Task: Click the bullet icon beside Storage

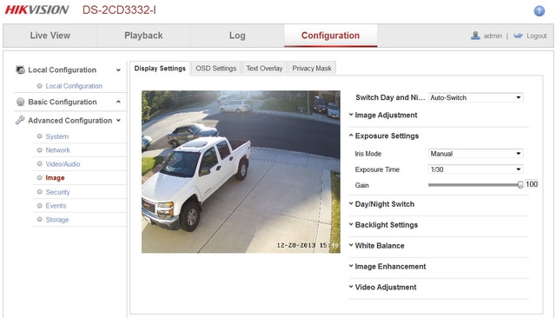Action: pyautogui.click(x=40, y=220)
